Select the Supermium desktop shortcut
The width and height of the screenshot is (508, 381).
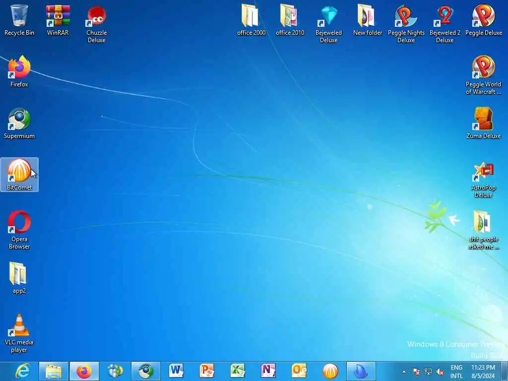click(x=19, y=123)
